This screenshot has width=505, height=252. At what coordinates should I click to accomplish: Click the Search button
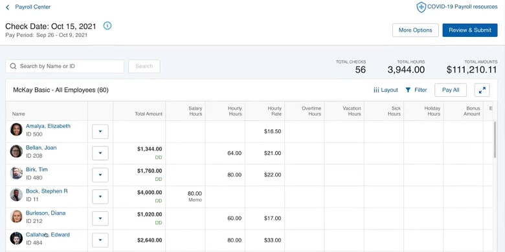pos(144,66)
